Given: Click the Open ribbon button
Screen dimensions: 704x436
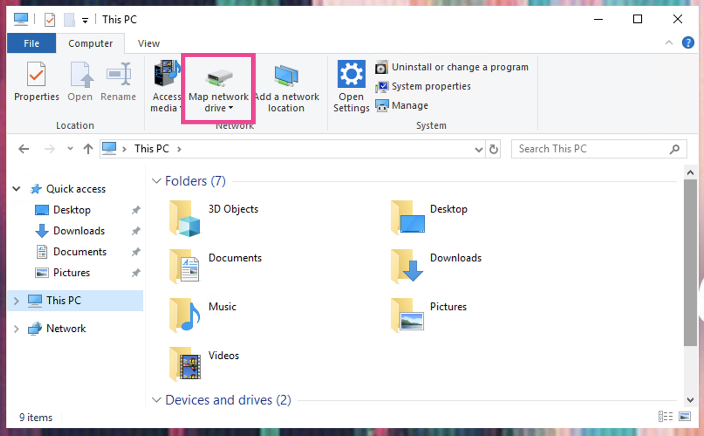Looking at the screenshot, I should (80, 82).
